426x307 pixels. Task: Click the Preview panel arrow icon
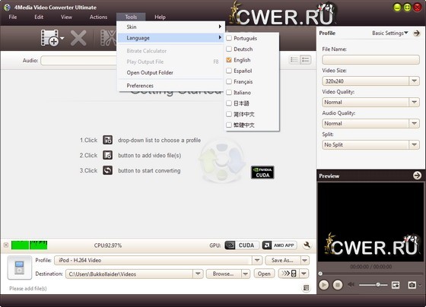coord(417,176)
